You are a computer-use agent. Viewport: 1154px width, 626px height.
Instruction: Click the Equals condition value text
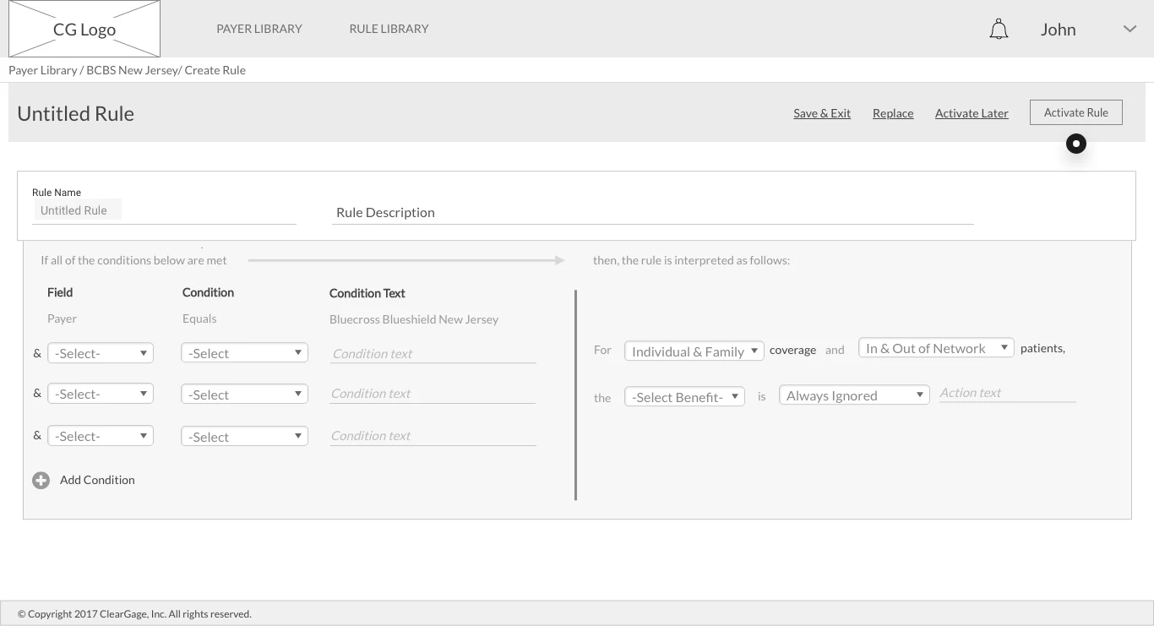pyautogui.click(x=199, y=318)
